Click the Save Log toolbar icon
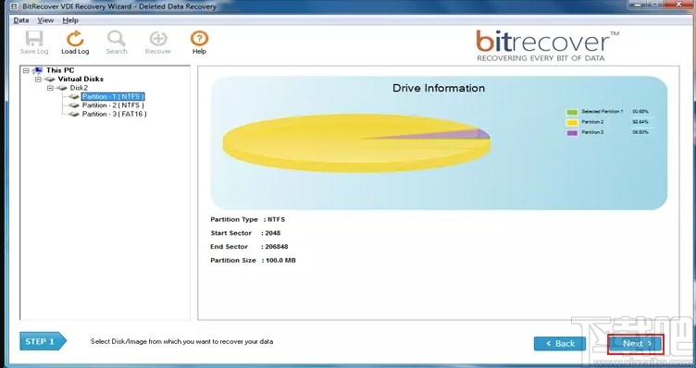 coord(34,39)
